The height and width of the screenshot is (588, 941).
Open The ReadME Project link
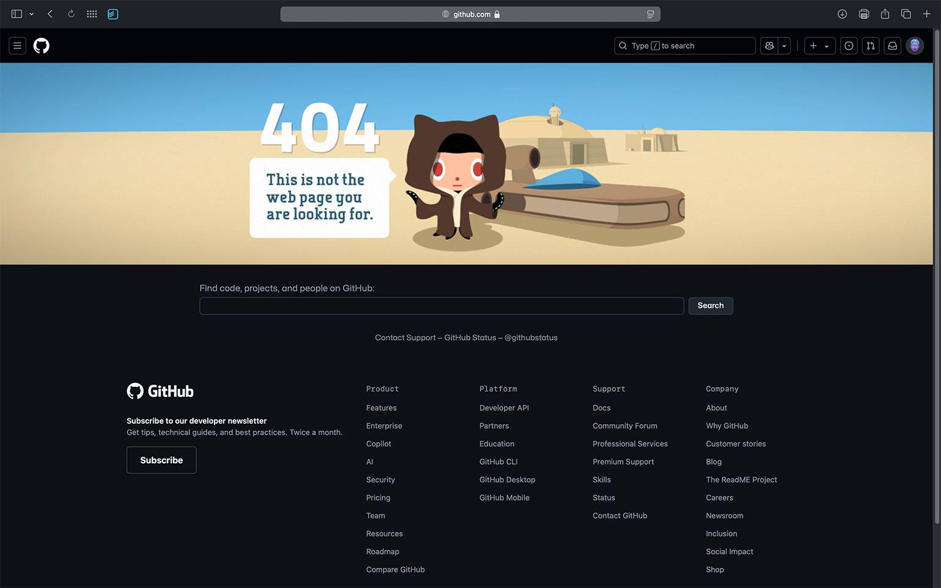point(741,480)
